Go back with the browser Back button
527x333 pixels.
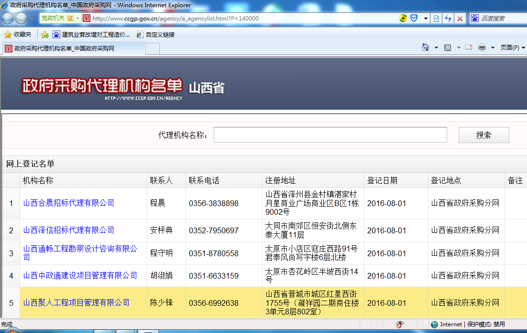(x=7, y=19)
